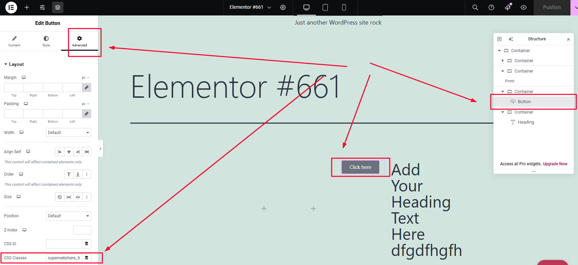Set Align Self to end
578x265 pixels.
point(78,152)
